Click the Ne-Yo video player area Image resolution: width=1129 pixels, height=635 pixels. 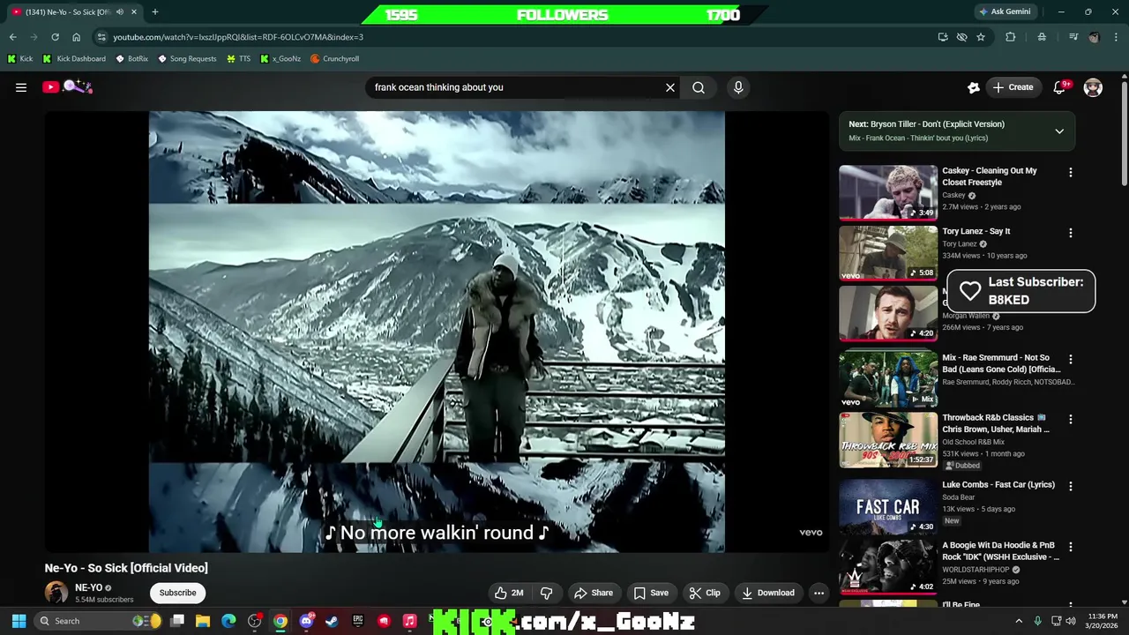tap(437, 332)
